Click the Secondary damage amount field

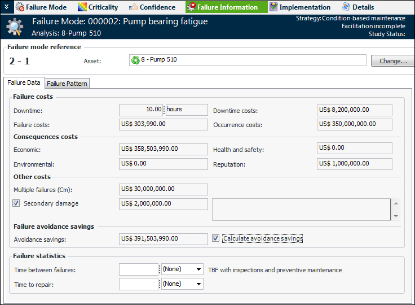tap(164, 204)
